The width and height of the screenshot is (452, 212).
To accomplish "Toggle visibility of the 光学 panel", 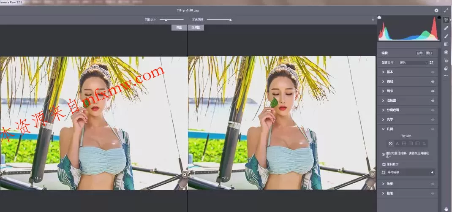I will [x=433, y=120].
